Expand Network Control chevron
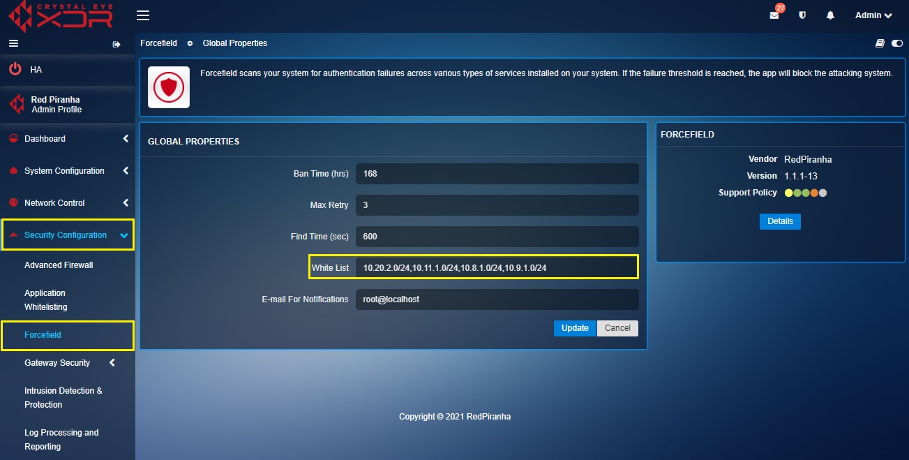 click(x=126, y=203)
